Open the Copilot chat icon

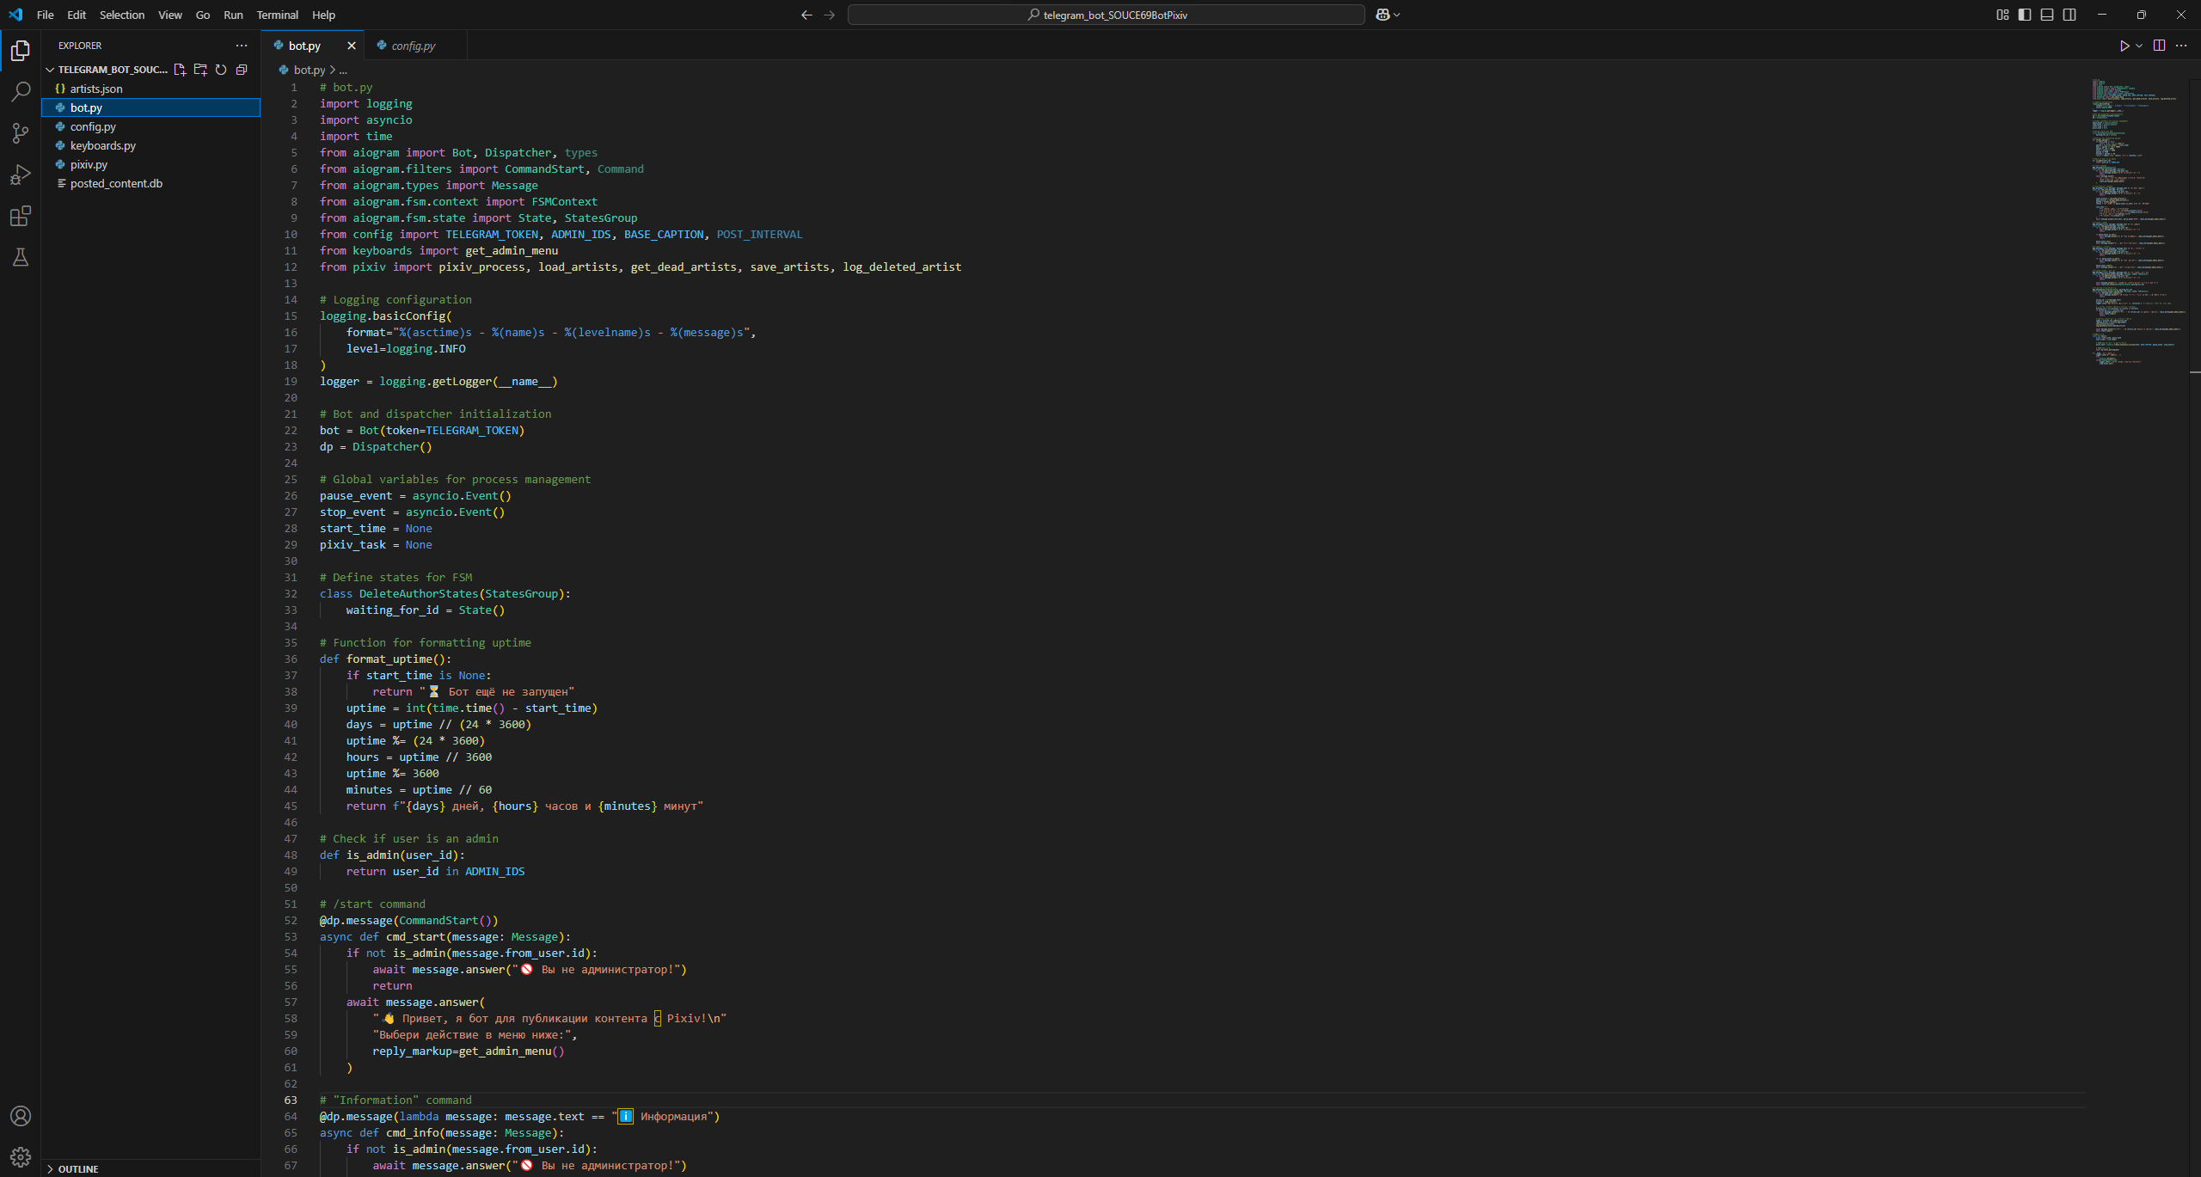tap(1383, 15)
